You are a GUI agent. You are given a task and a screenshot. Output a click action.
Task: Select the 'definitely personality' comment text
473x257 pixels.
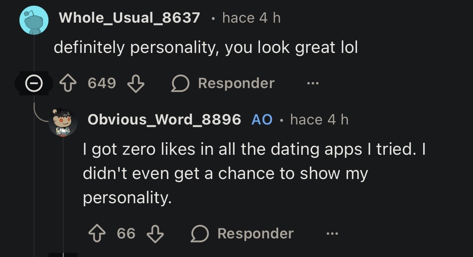click(x=206, y=48)
